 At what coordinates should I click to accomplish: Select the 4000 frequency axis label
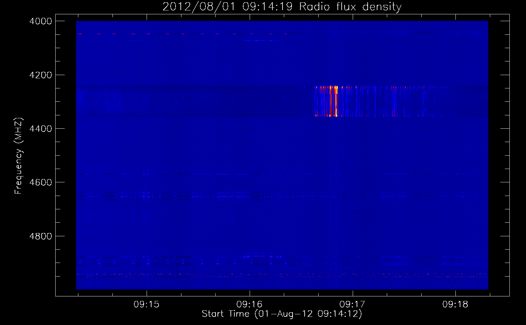pyautogui.click(x=41, y=21)
